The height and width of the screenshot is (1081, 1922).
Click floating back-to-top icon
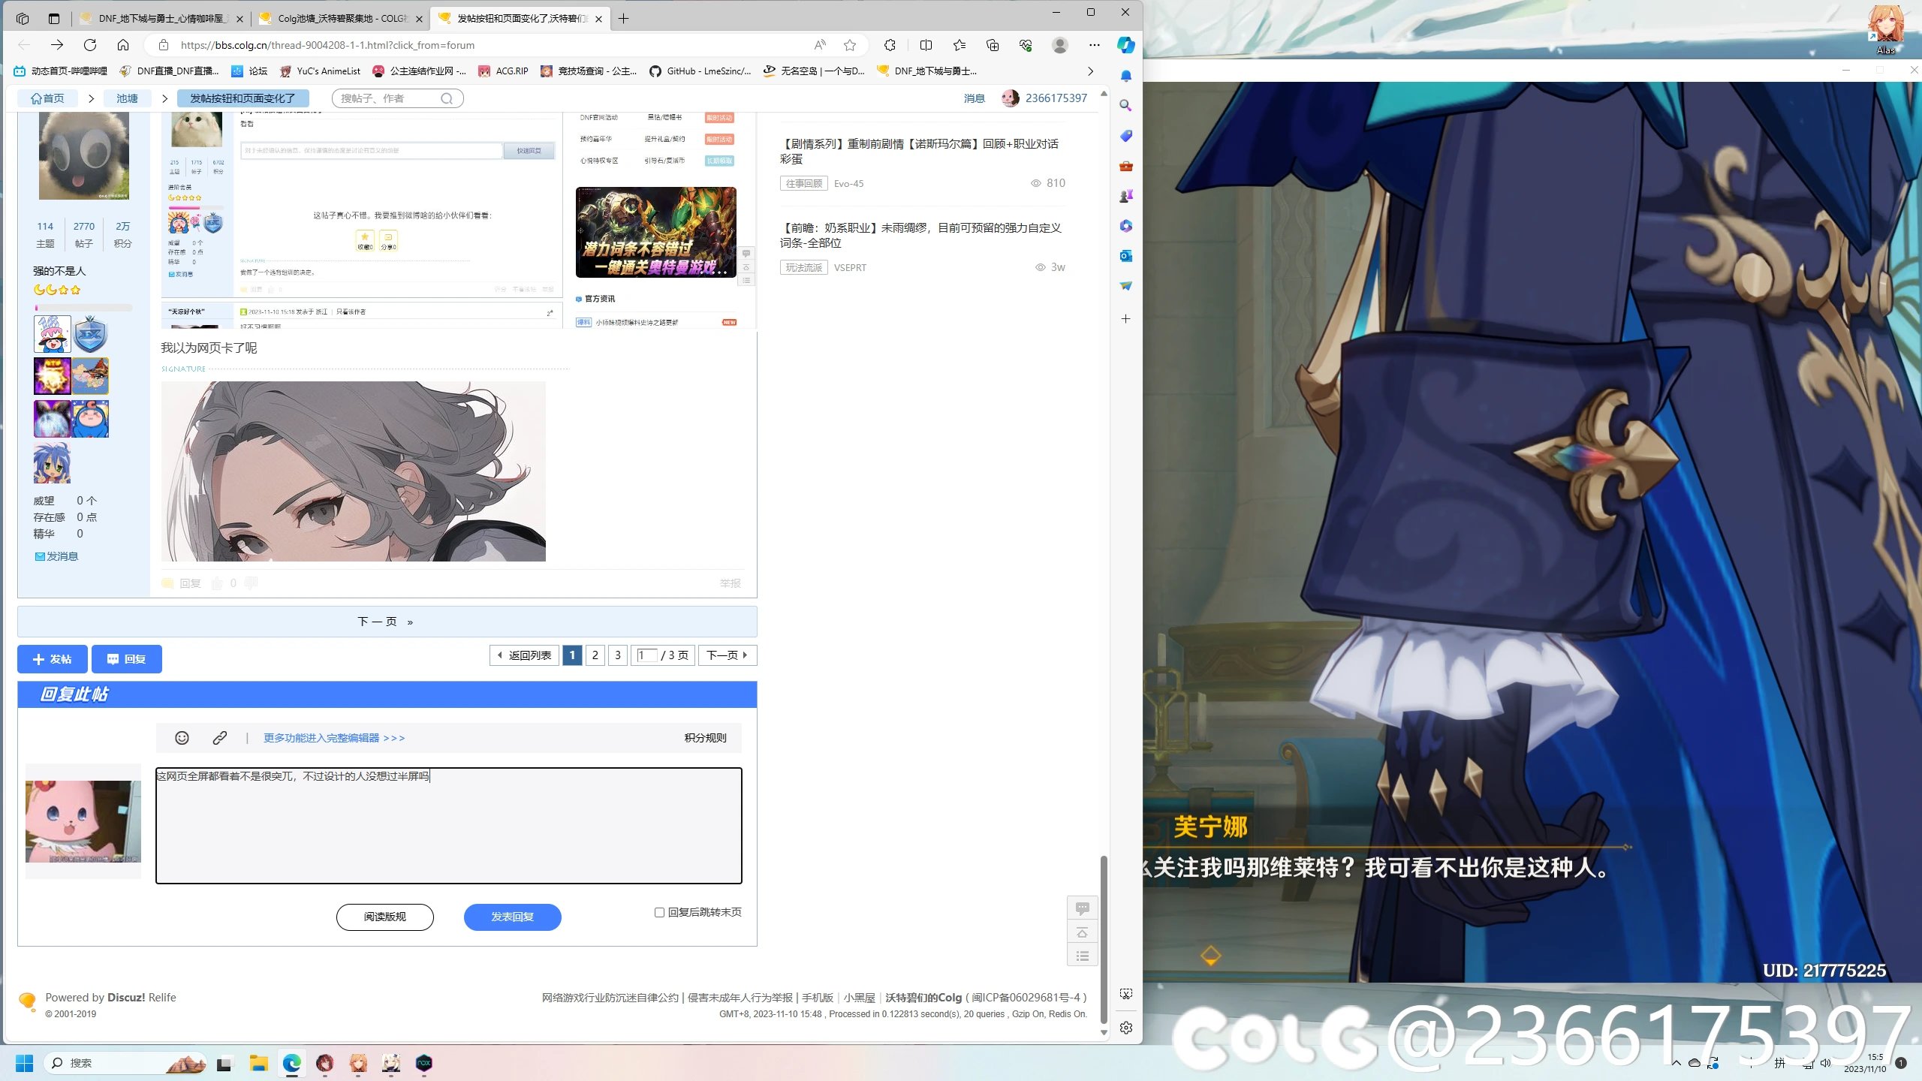[1082, 932]
